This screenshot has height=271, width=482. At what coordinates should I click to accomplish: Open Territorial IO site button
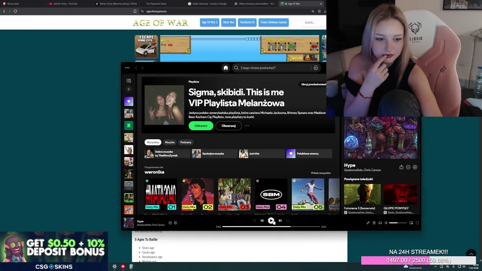pos(247,22)
